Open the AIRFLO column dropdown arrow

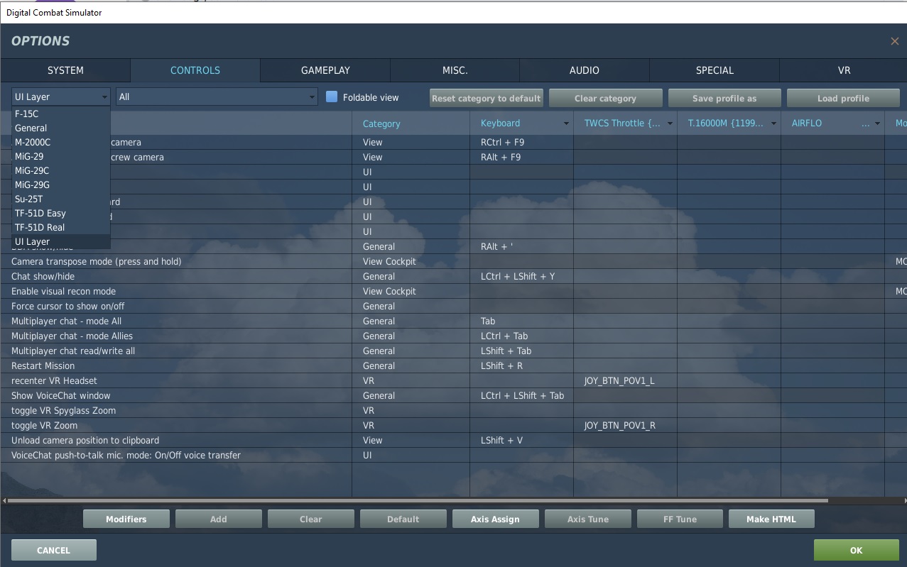[878, 123]
